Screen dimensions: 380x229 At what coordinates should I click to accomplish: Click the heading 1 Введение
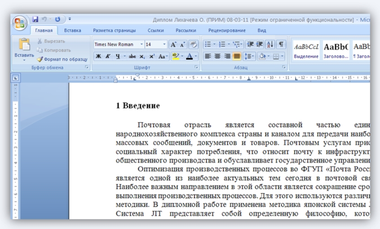tap(138, 105)
